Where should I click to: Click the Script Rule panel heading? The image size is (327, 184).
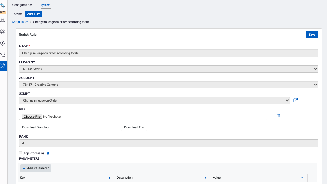click(28, 35)
